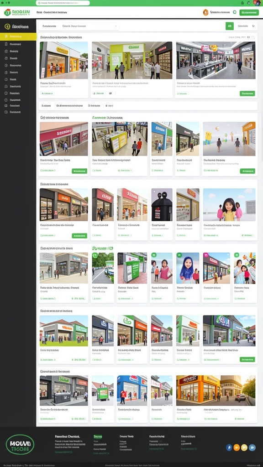Focus the browser address bar

coord(63,3)
